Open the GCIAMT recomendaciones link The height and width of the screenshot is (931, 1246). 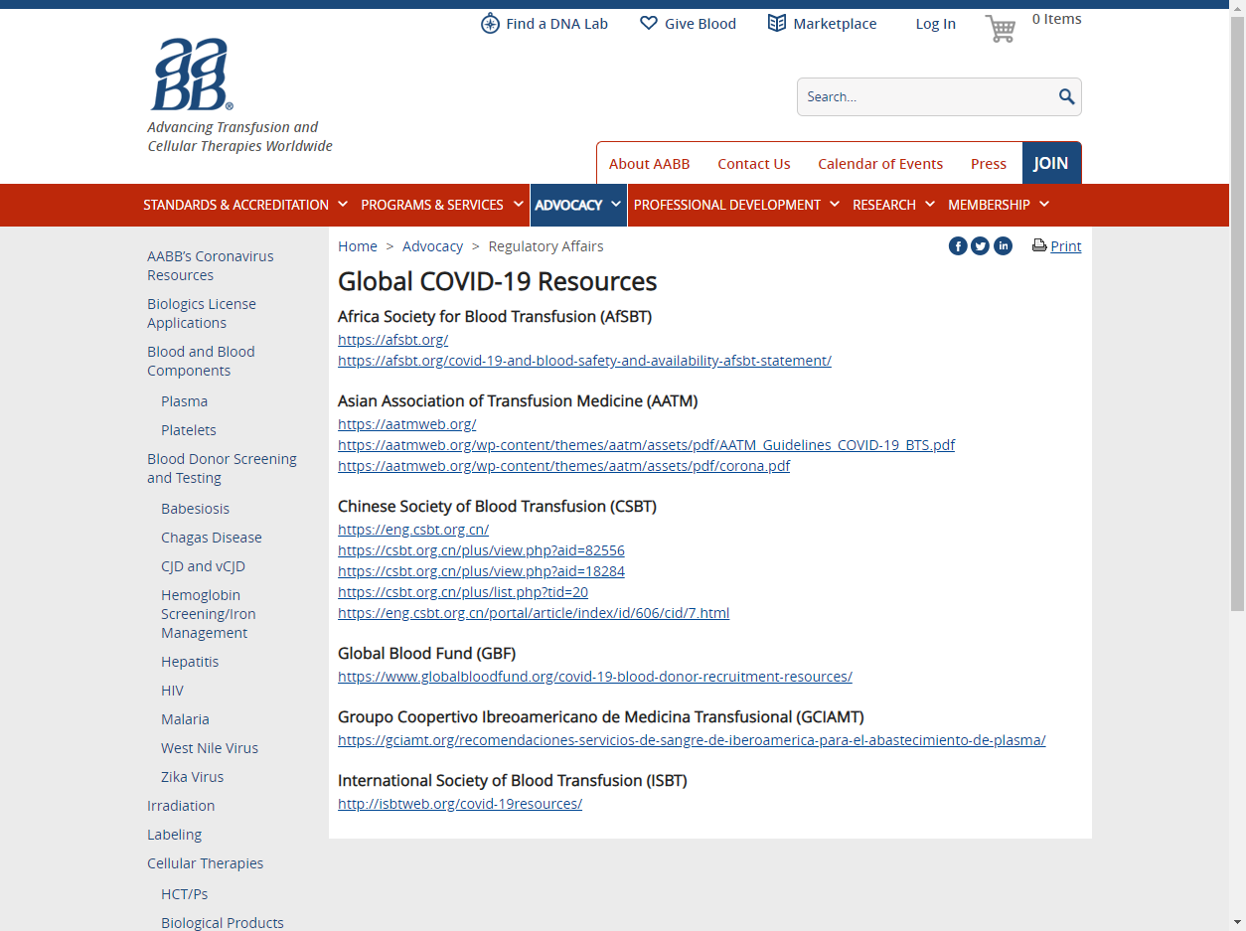point(692,740)
